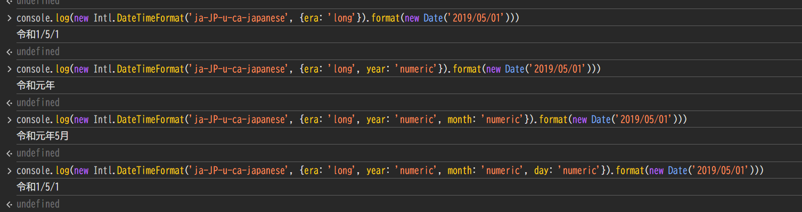Click the command containing day: 'numeric' option
The image size is (802, 212).
point(390,171)
